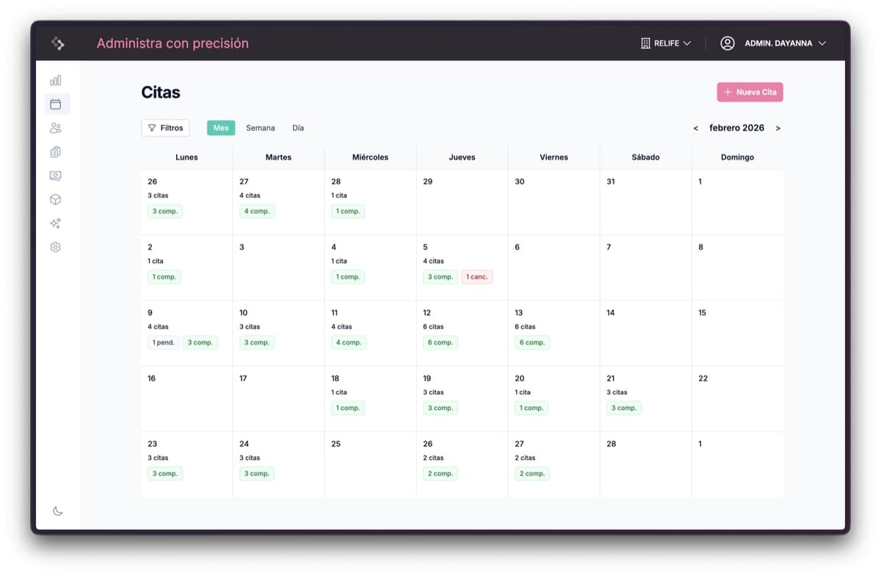Select day 25 calendar cell
This screenshot has height=575, width=881.
tap(370, 464)
